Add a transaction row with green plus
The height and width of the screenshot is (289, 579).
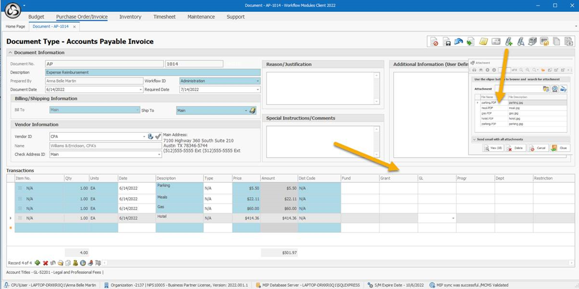pyautogui.click(x=37, y=263)
